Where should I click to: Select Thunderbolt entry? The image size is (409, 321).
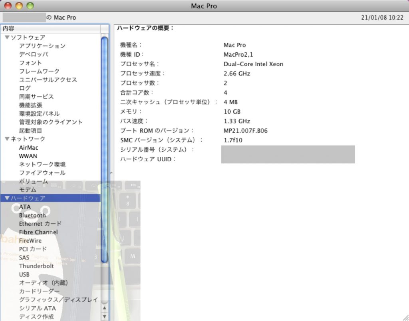[x=36, y=266]
